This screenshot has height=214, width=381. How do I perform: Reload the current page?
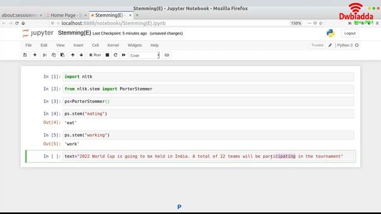17,23
